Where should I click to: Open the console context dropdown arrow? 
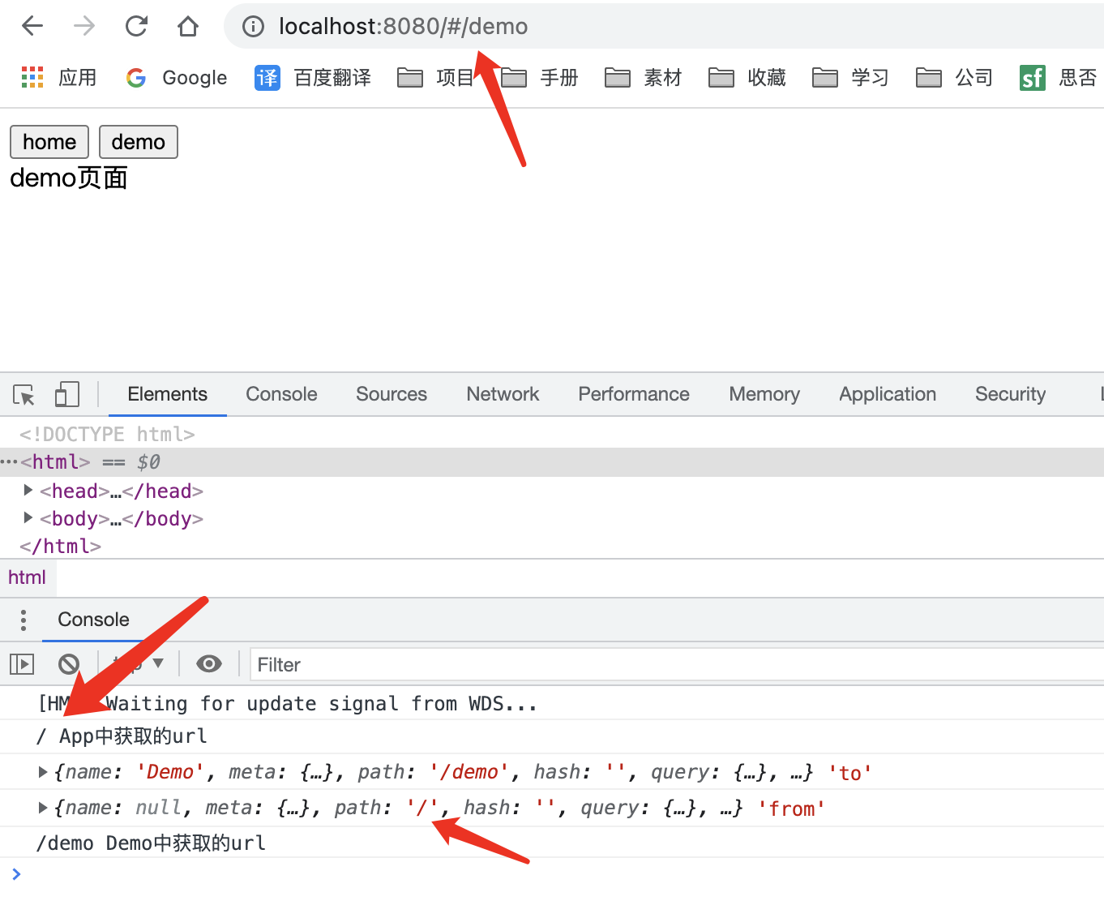click(158, 663)
